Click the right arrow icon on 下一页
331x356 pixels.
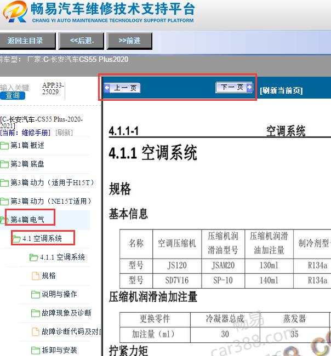pos(249,87)
